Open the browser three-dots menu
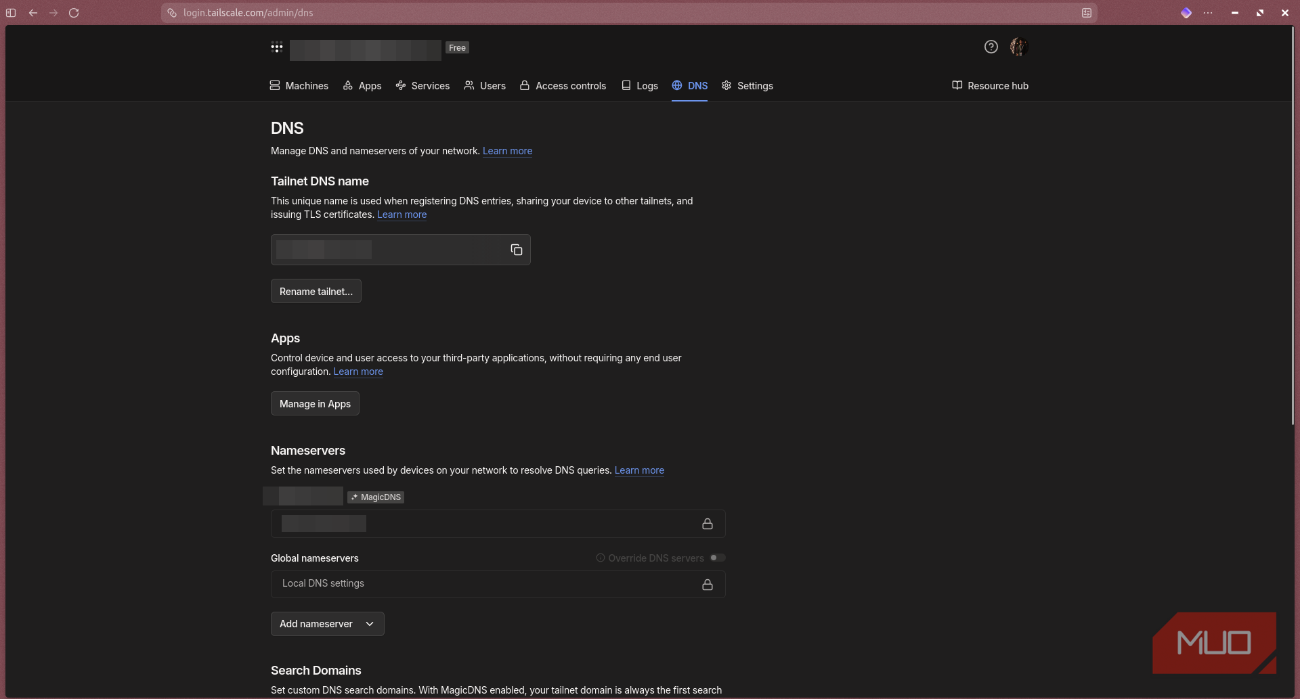This screenshot has width=1300, height=699. (1208, 13)
